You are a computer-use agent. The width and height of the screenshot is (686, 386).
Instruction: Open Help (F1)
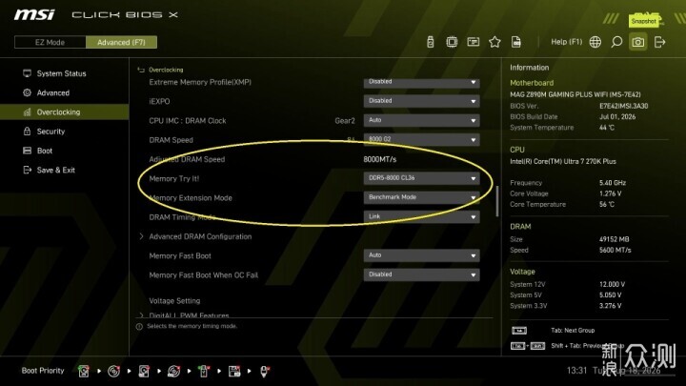(x=567, y=42)
